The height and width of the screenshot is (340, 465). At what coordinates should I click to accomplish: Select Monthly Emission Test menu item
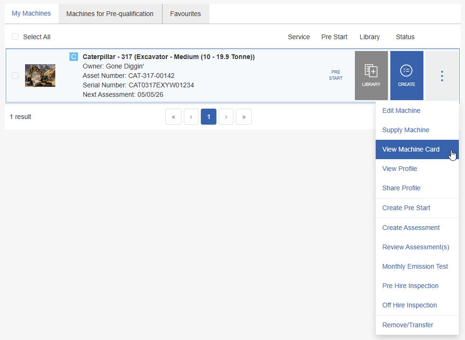[x=417, y=266]
